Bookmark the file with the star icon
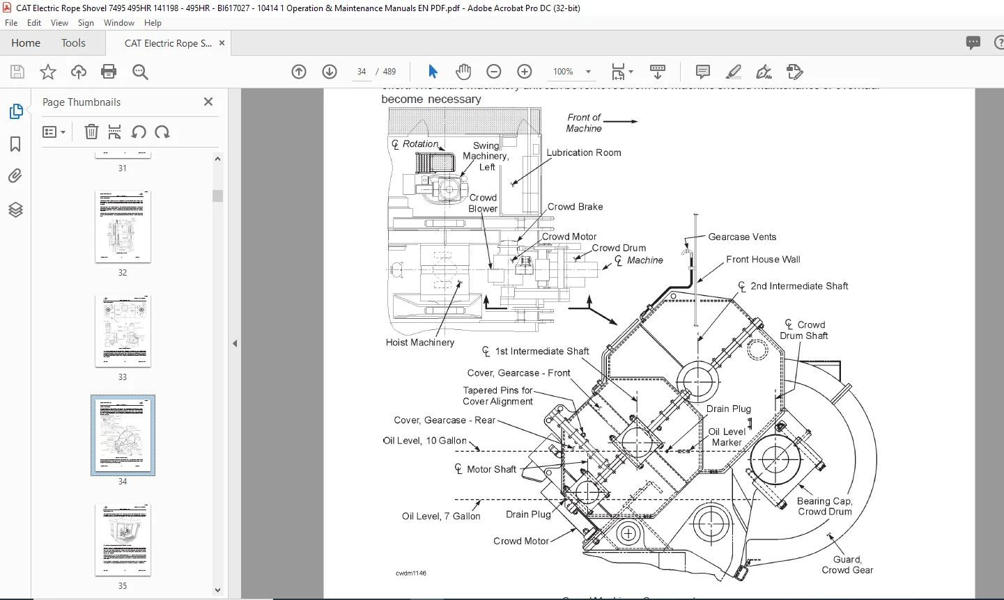Image resolution: width=1004 pixels, height=600 pixels. 48,72
